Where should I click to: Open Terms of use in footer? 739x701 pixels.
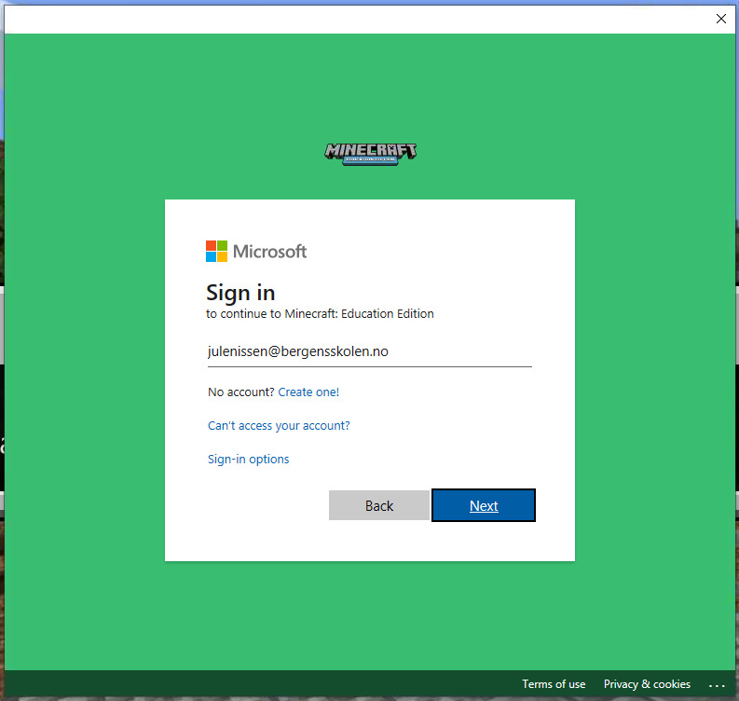coord(554,684)
